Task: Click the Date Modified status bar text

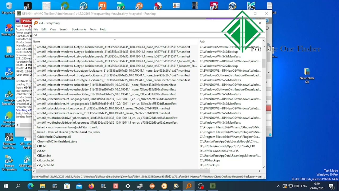Action: click(x=147, y=177)
